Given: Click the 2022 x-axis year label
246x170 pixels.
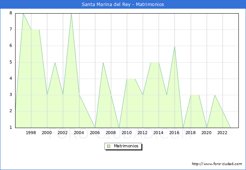Looking at the screenshot, I should 222,133.
